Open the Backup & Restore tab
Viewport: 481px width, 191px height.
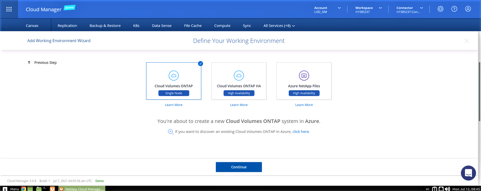[x=105, y=26]
